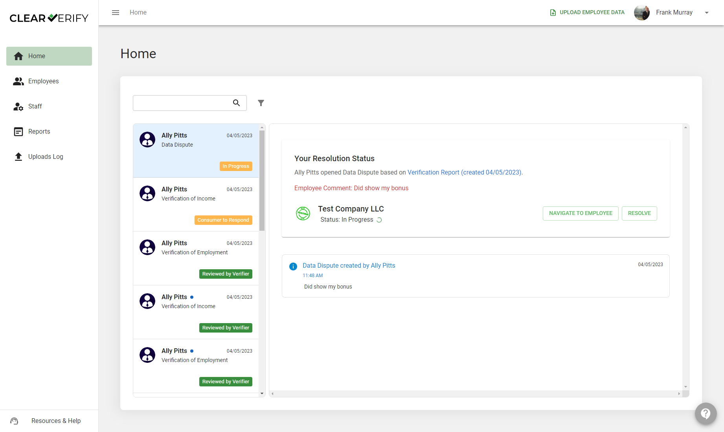
Task: Click the Resources & Help headset icon
Action: point(14,421)
